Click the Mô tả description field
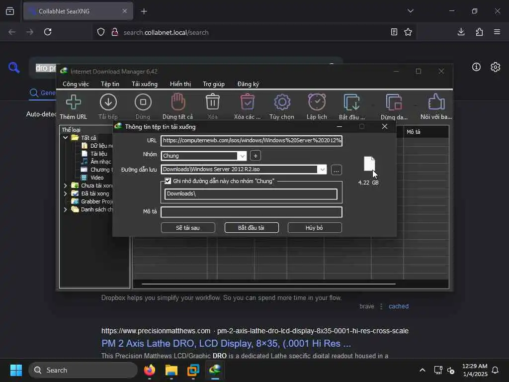The image size is (509, 382). [x=252, y=212]
